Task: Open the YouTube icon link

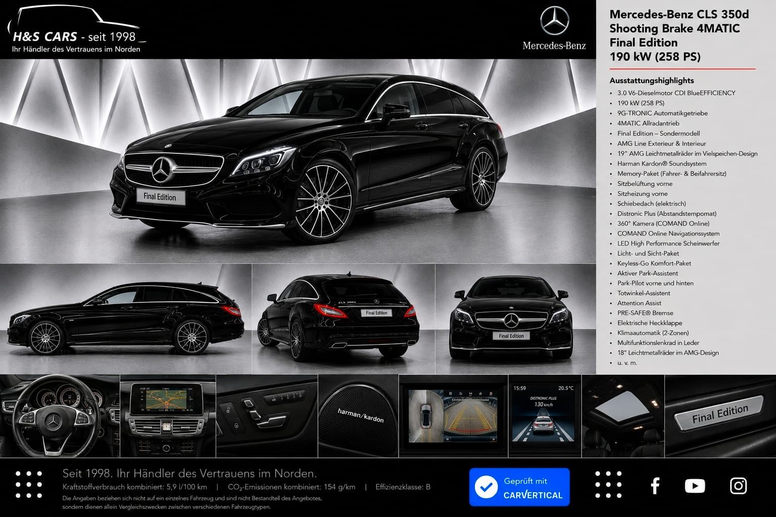Action: 695,486
